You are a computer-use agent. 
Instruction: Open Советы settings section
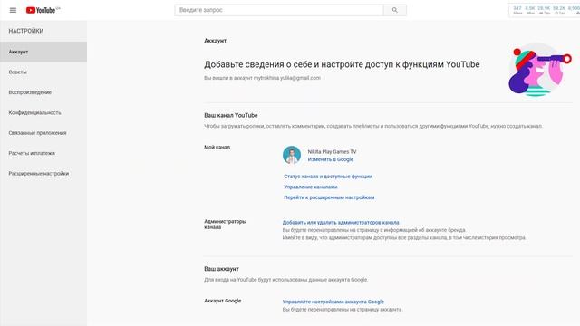[43, 72]
